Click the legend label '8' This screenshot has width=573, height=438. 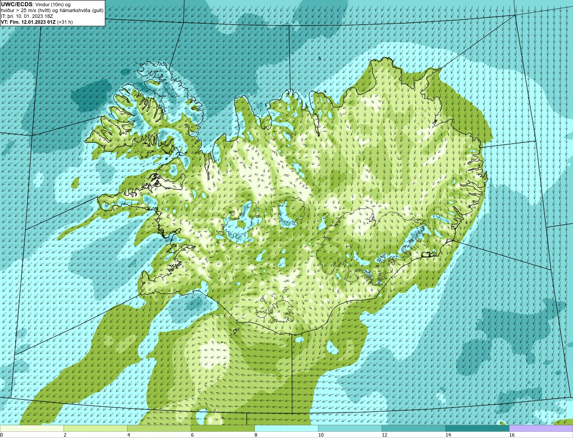(x=256, y=435)
